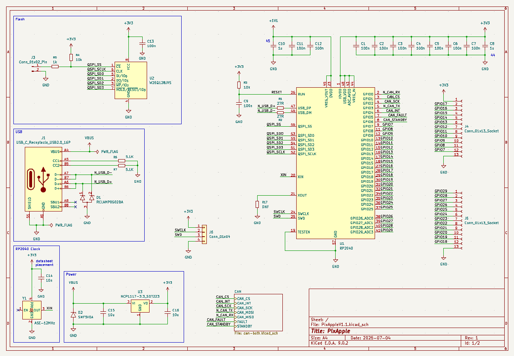The image size is (514, 356).
Task: Select the RP2040 microcontroller symbol U1
Action: pyautogui.click(x=336, y=162)
